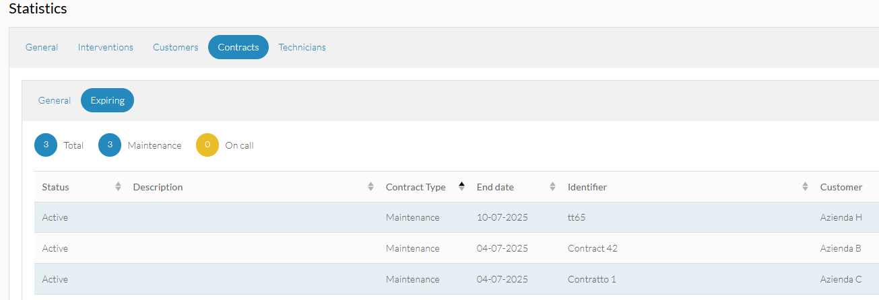This screenshot has height=300, width=879.
Task: Sort Identifier column using arrow icon
Action: (805, 187)
